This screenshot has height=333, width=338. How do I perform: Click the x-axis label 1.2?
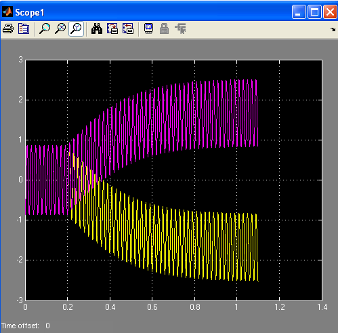280,307
